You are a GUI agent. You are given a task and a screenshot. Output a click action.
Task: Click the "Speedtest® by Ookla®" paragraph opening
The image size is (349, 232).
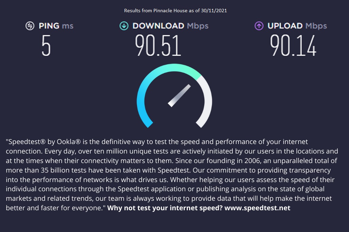[41, 142]
